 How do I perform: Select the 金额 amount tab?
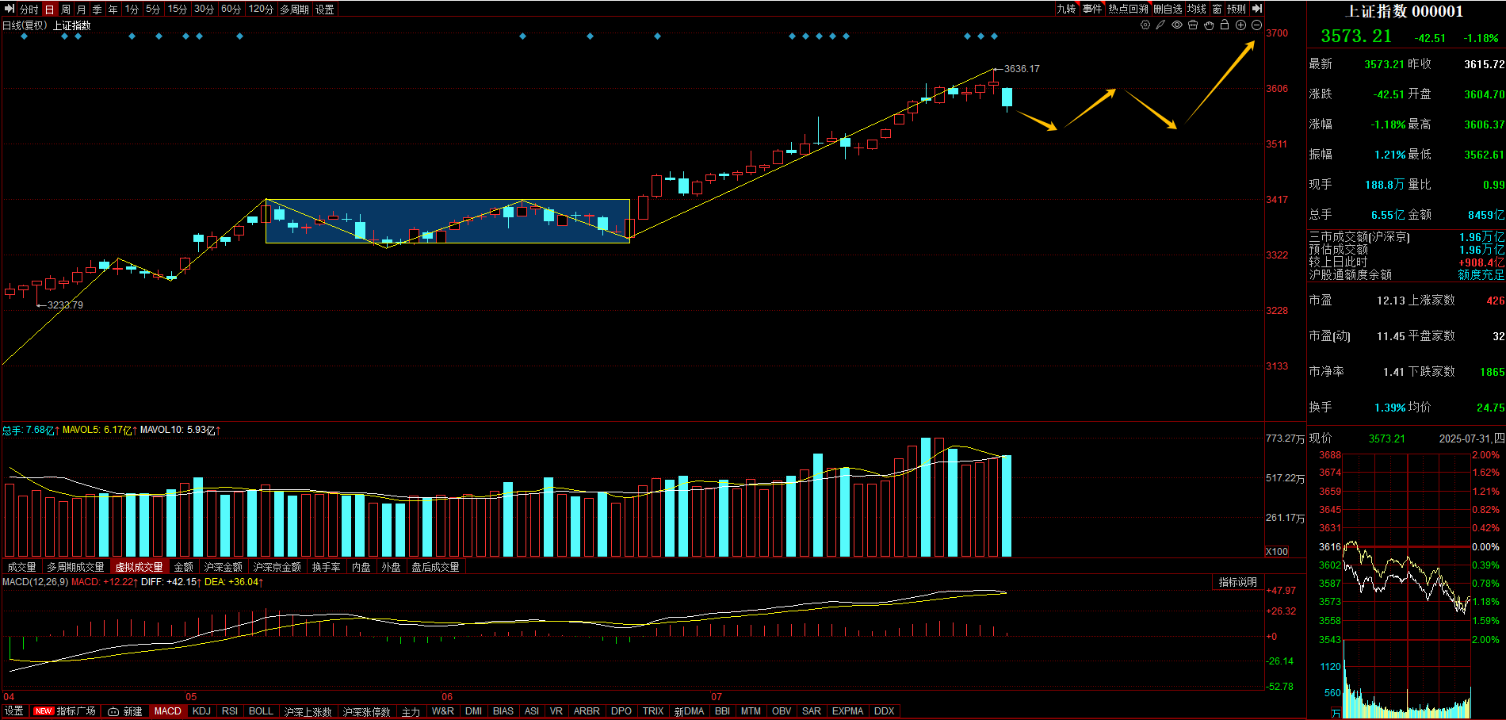pyautogui.click(x=184, y=567)
